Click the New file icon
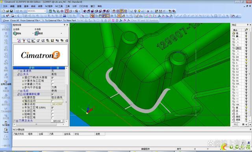Screen dimensions: 252x152 click(4, 11)
